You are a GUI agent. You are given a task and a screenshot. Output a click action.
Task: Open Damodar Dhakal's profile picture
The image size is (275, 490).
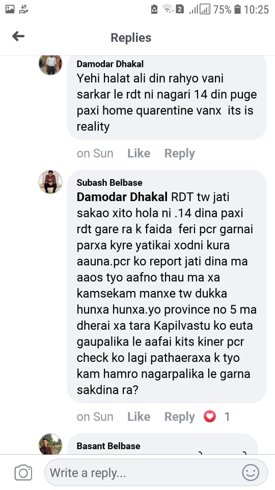pyautogui.click(x=50, y=65)
